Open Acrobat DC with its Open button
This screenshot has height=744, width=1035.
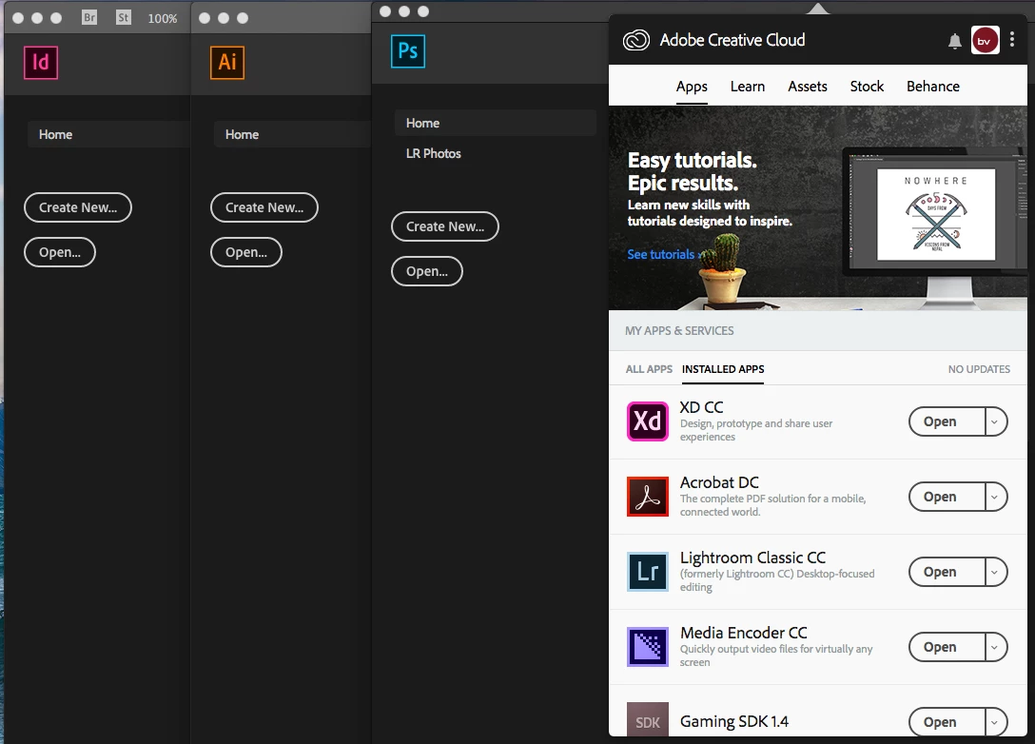tap(947, 497)
